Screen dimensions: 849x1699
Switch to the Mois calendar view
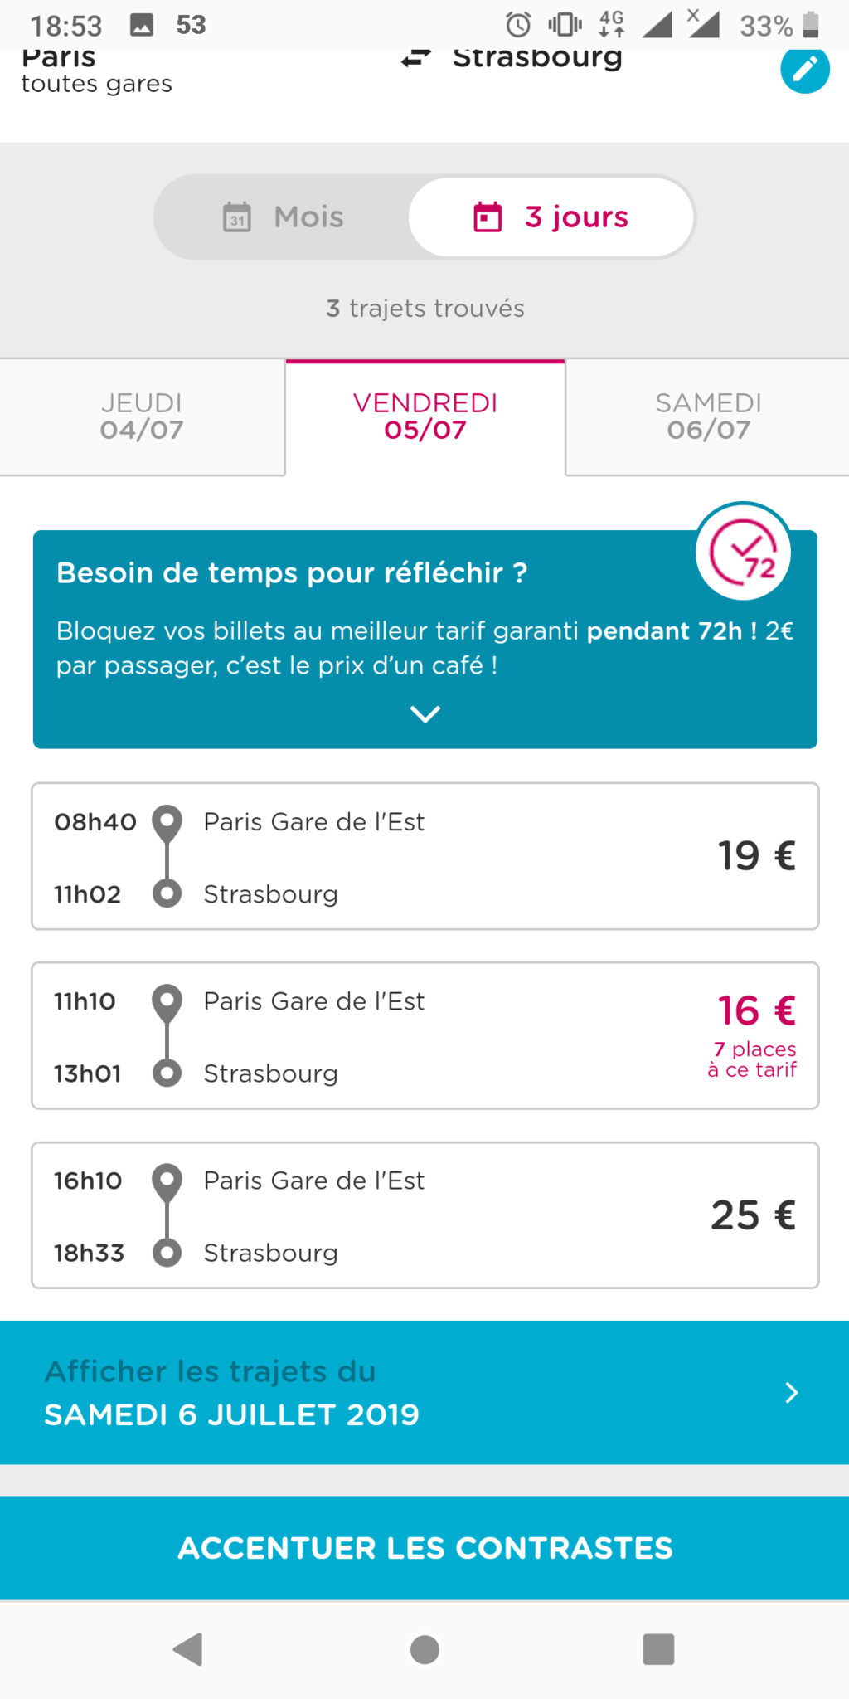point(283,217)
